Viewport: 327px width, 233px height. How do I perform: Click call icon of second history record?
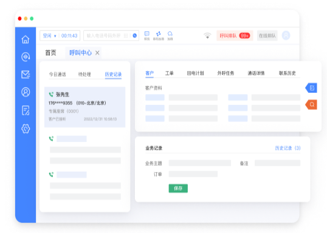[51, 139]
